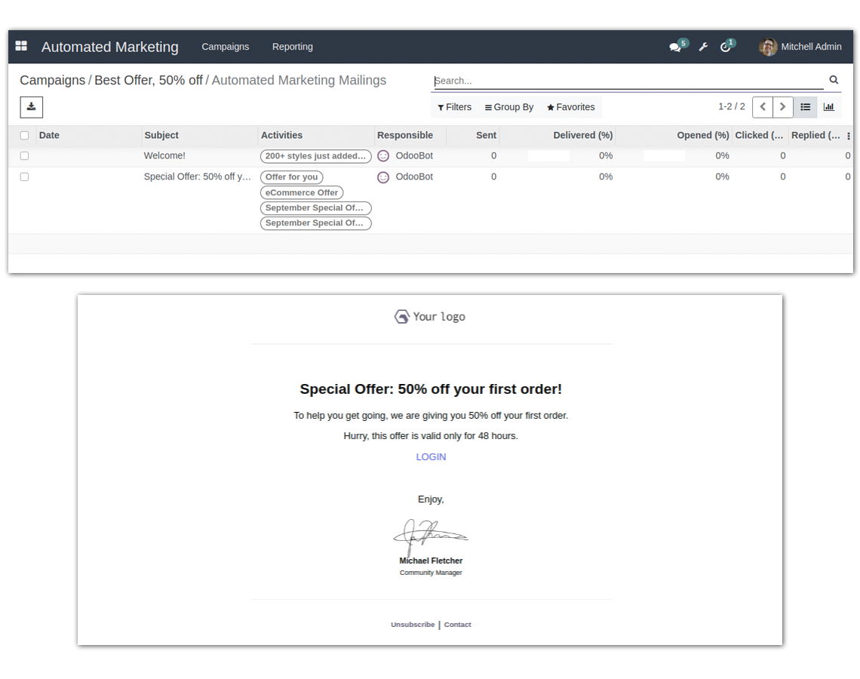Select the Special Offer row checkbox

[24, 177]
